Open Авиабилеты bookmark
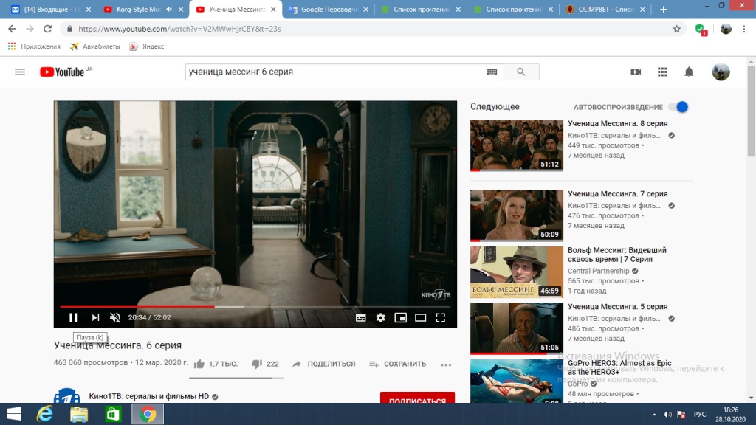The image size is (756, 425). (95, 46)
